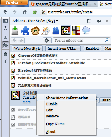Close the Add-ons sidebar panel

point(107,21)
